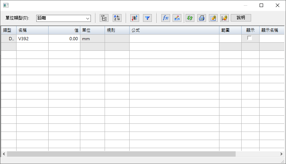Open the fx function editor
The image size is (286, 164).
pos(165,18)
